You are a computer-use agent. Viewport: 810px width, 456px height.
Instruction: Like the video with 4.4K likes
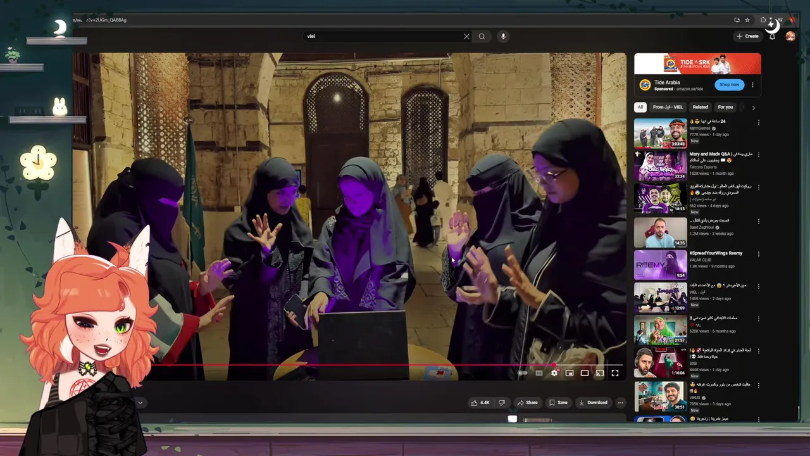click(480, 402)
